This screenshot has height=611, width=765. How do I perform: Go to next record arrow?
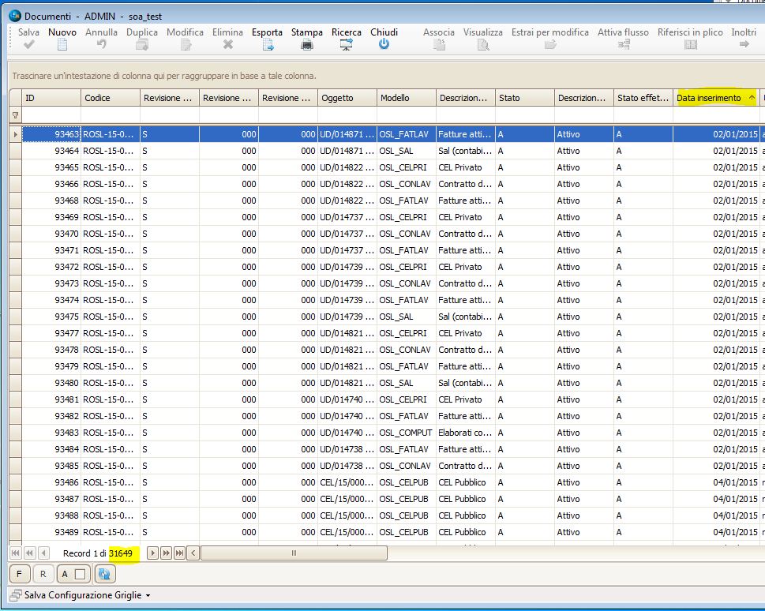pos(153,553)
